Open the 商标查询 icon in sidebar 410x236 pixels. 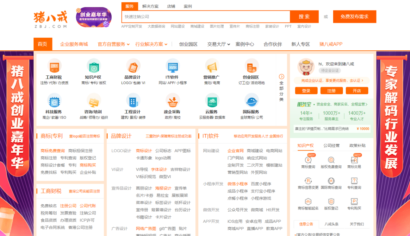308,160
